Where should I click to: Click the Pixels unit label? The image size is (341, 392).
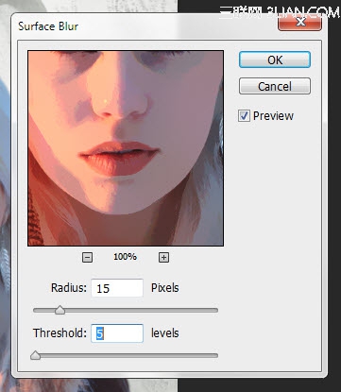click(x=165, y=288)
